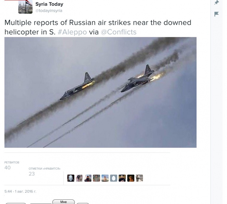Viewport: 227px width, 204px height.
Task: Open the default egg avatar profile
Action: tap(113, 178)
